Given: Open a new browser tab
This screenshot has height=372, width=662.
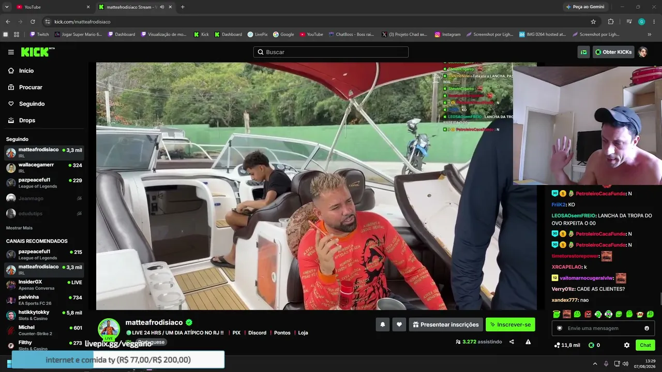Looking at the screenshot, I should [x=183, y=7].
